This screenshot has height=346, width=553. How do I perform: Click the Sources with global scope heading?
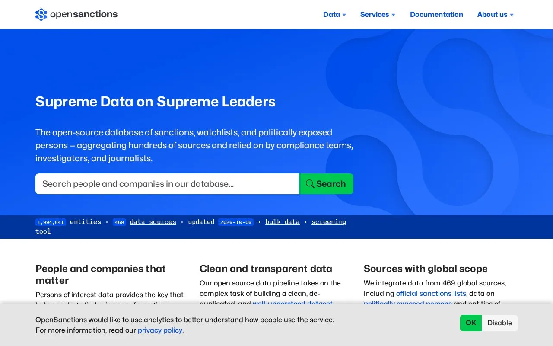pyautogui.click(x=426, y=269)
